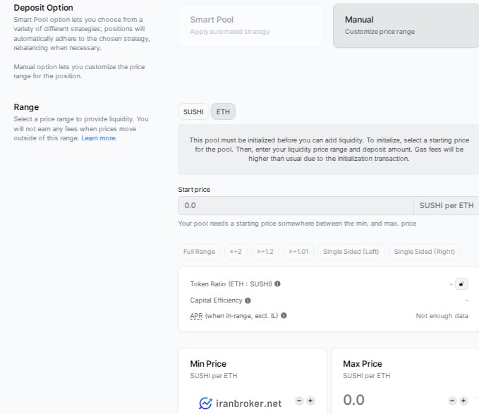Show Capital Efficiency info tooltip icon
Viewport: 479px width, 414px height.
point(248,300)
